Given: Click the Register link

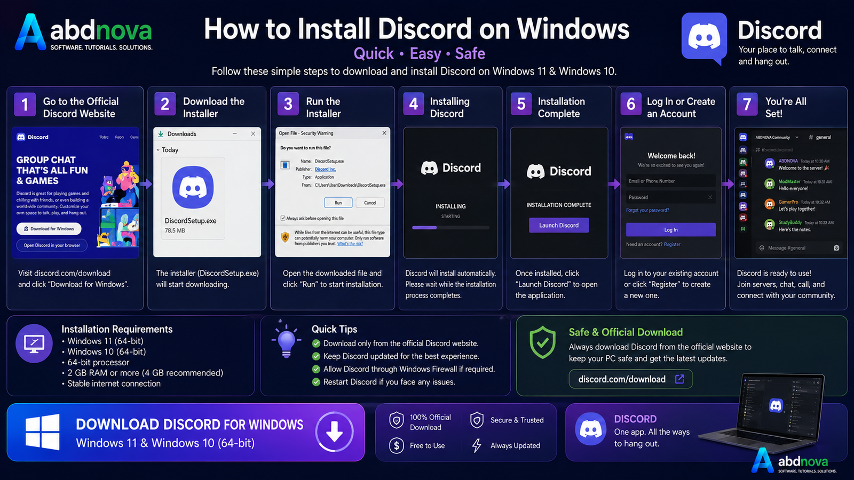Looking at the screenshot, I should click(x=672, y=244).
